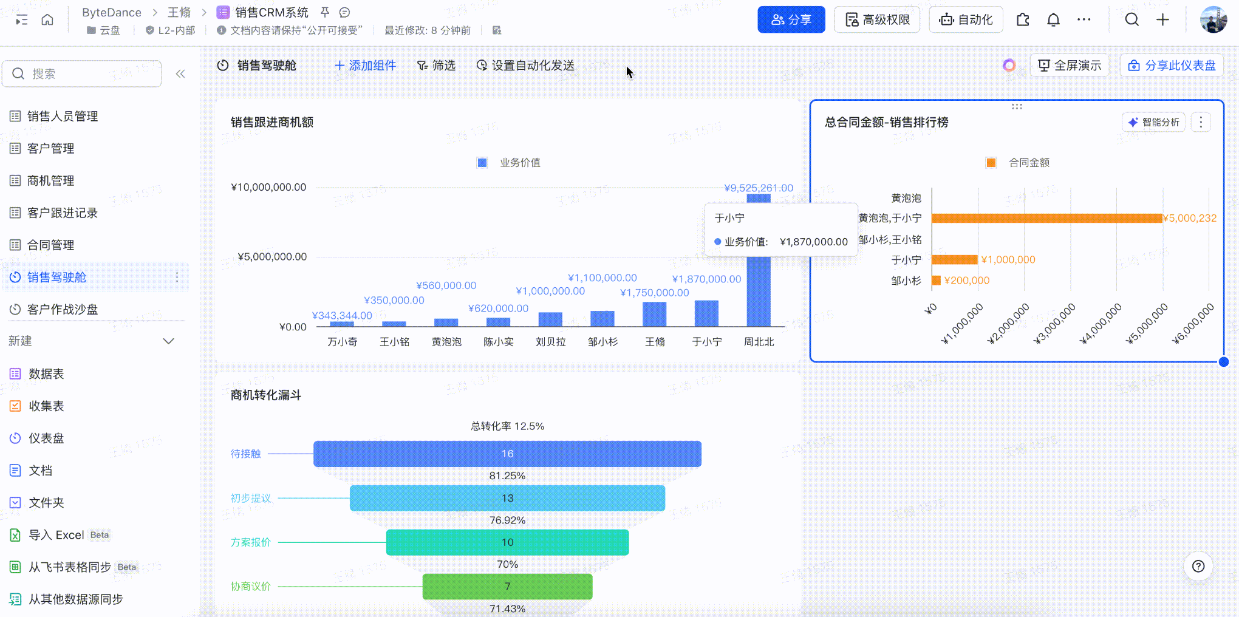Click the plus icon in the top bar
The width and height of the screenshot is (1239, 617).
pos(1162,20)
